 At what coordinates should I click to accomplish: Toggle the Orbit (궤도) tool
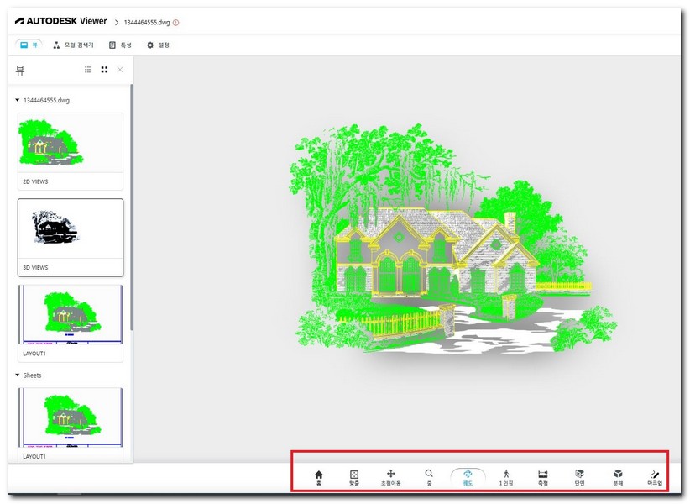pyautogui.click(x=468, y=477)
